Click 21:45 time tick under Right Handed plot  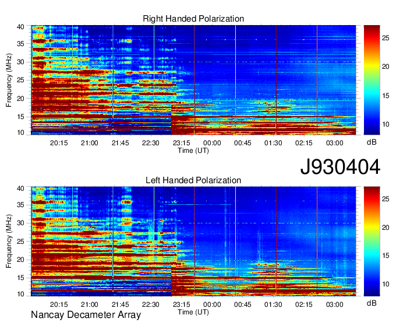pos(120,143)
